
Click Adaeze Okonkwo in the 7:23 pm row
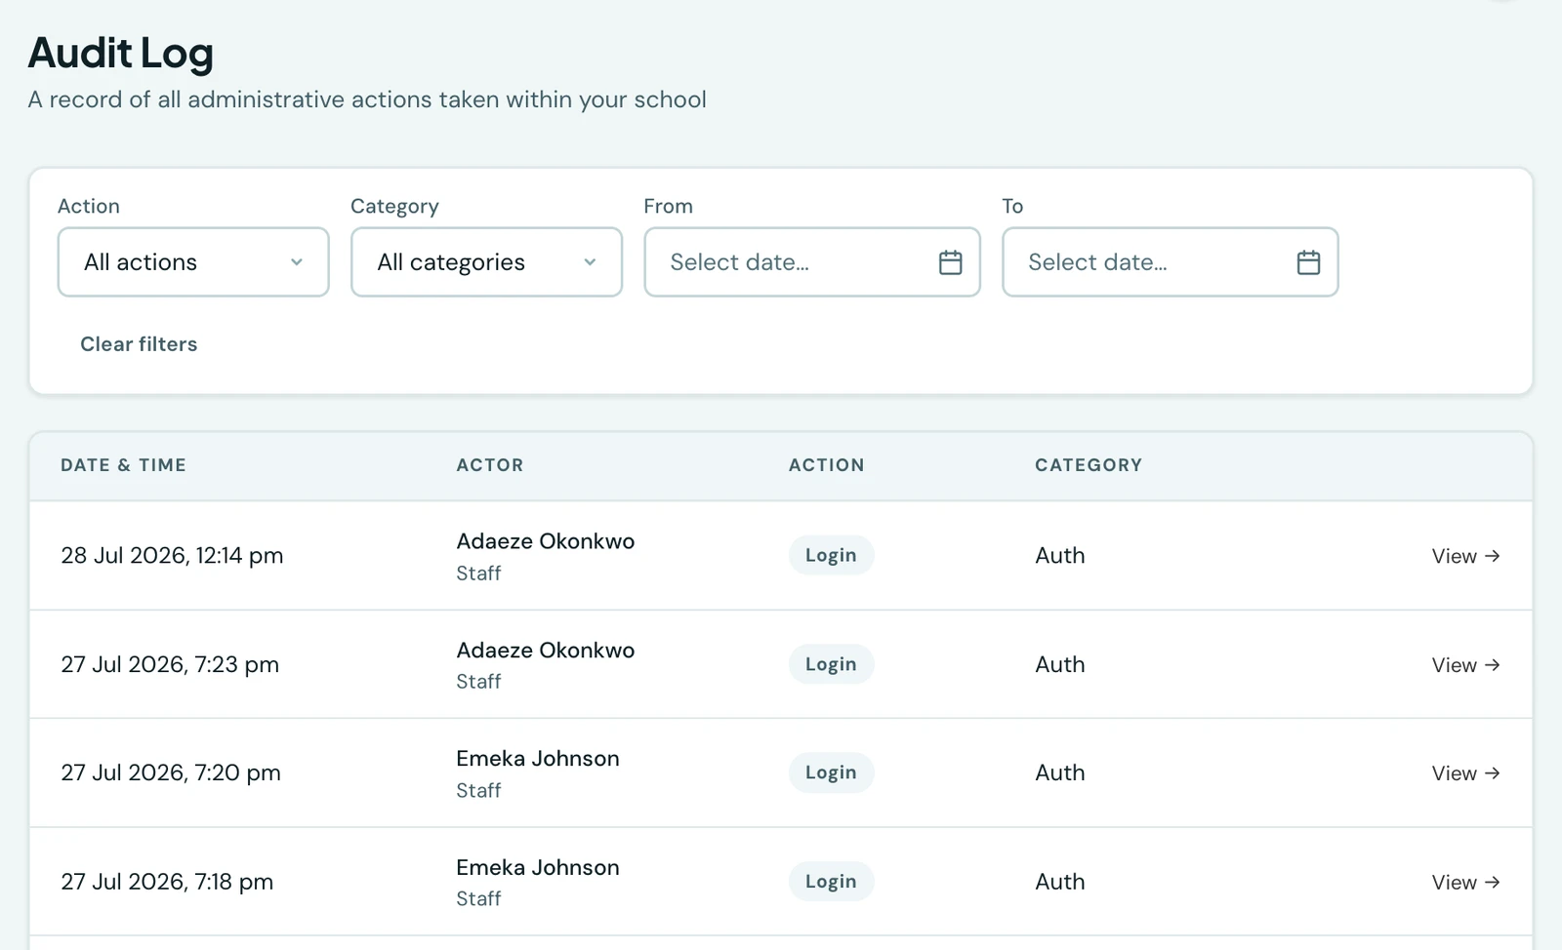[x=546, y=651]
